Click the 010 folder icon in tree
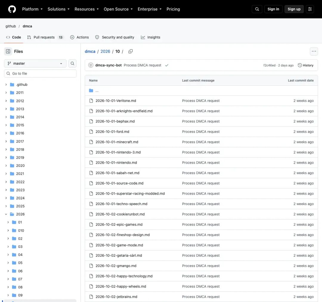This screenshot has width=322, height=302. tap(14, 230)
